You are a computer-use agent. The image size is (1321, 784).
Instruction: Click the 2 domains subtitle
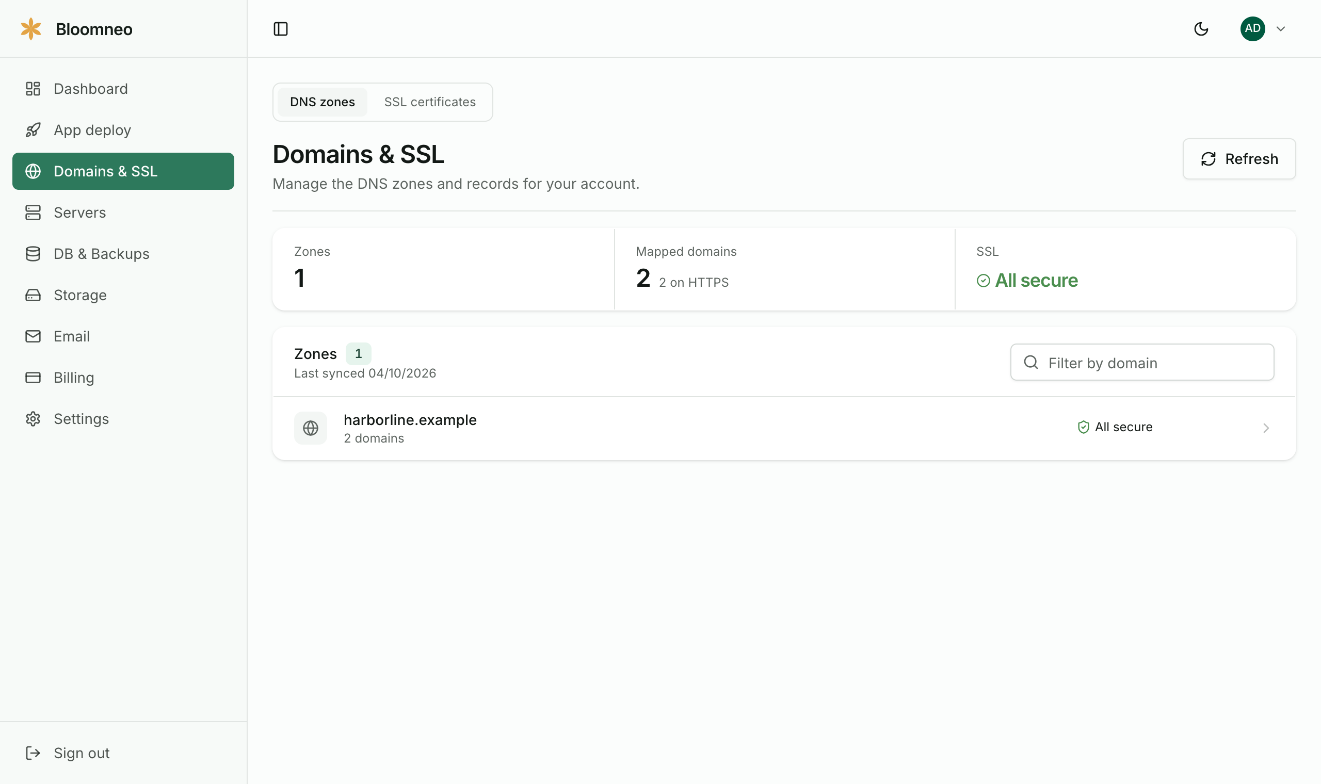click(x=374, y=438)
